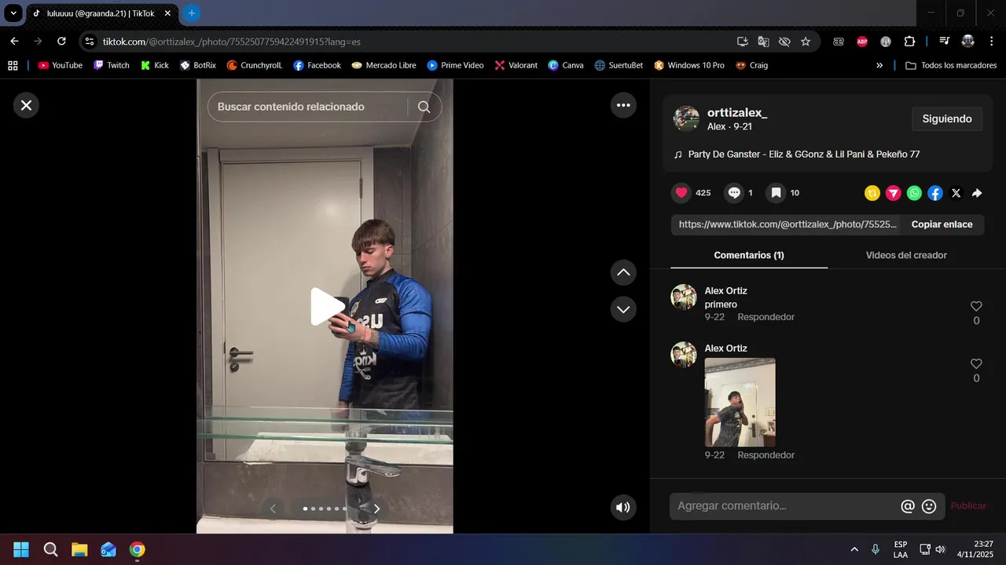Share to WhatsApp
This screenshot has height=565, width=1006.
click(914, 193)
